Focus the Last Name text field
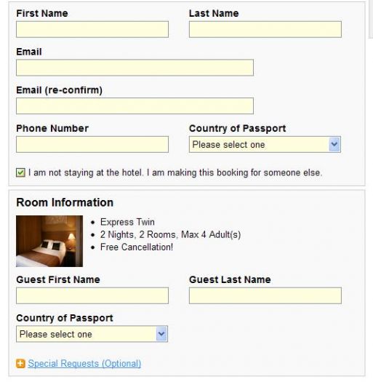 (x=265, y=29)
